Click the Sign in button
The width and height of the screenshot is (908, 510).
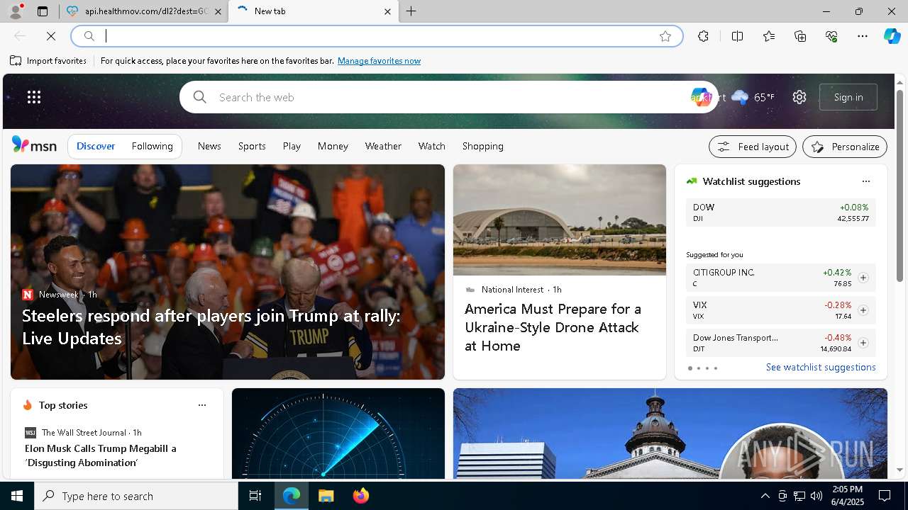pyautogui.click(x=848, y=97)
